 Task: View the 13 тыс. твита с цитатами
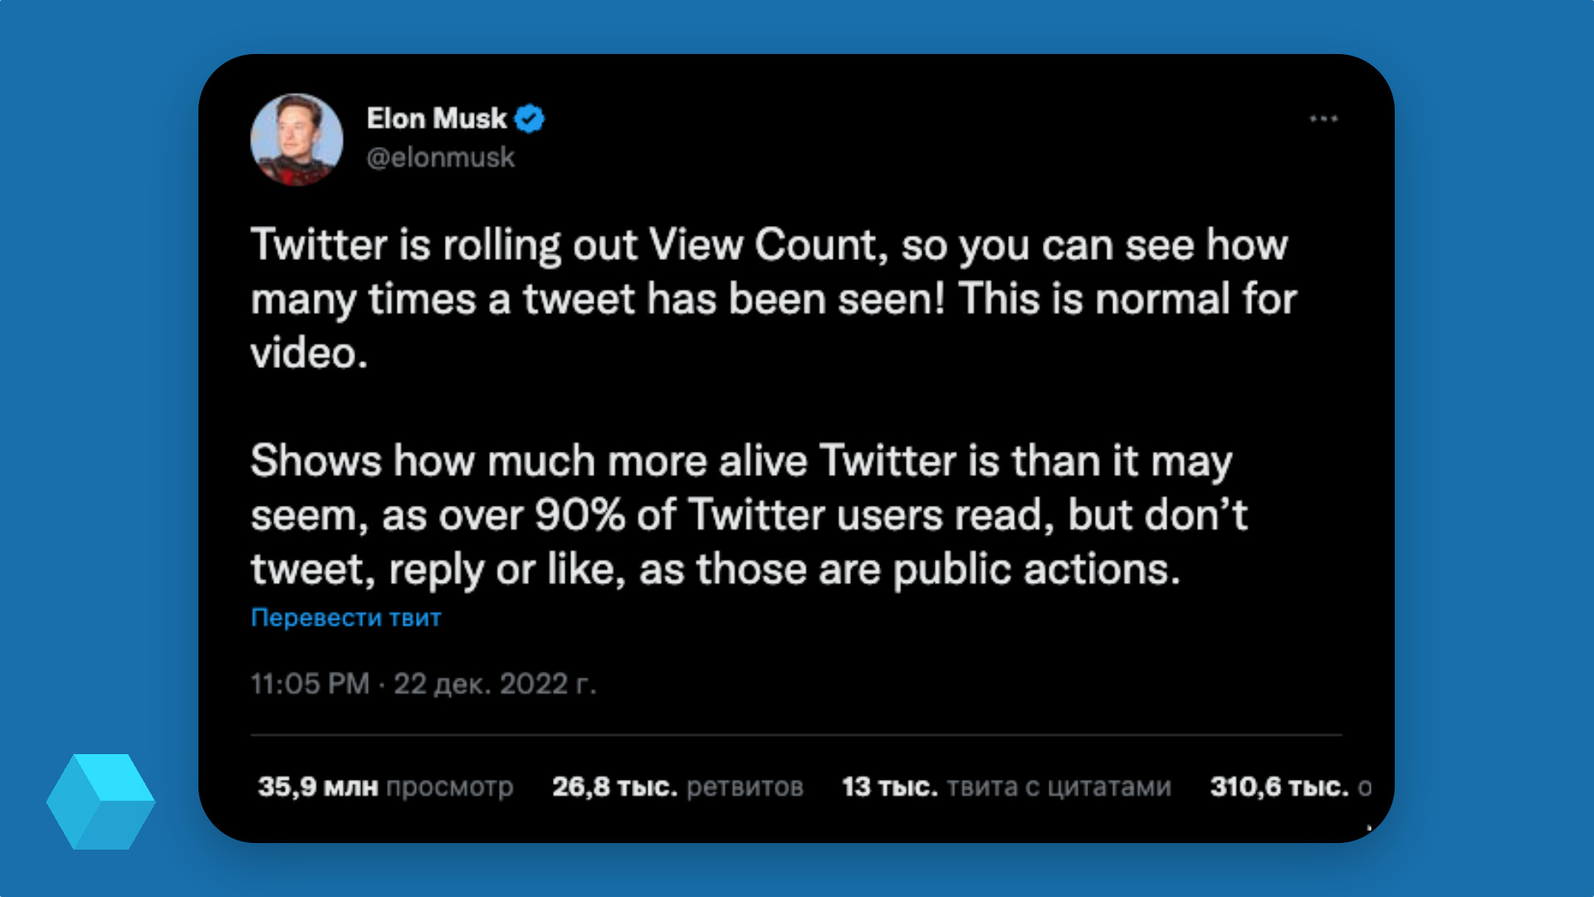point(1005,787)
